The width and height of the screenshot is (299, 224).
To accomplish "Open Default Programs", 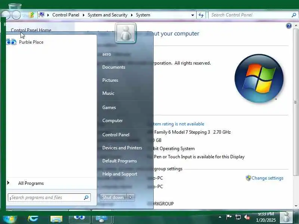I will (120, 161).
